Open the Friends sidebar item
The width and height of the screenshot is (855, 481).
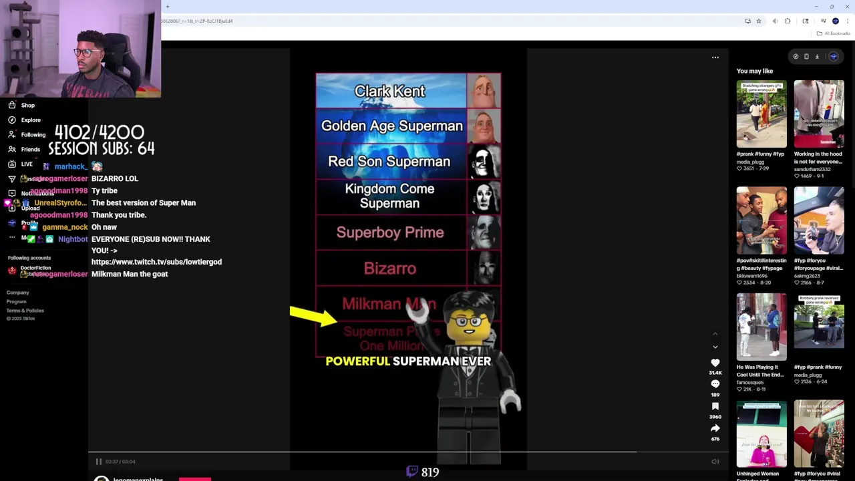(30, 150)
